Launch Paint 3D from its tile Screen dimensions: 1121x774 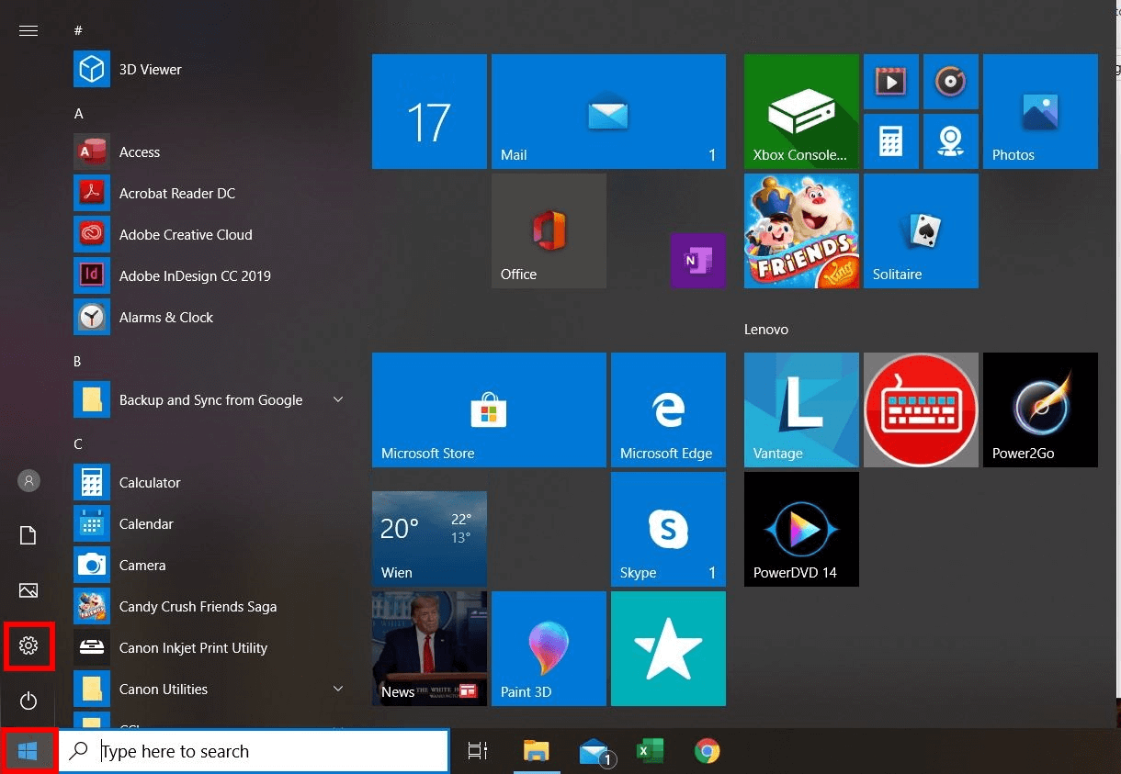point(549,648)
